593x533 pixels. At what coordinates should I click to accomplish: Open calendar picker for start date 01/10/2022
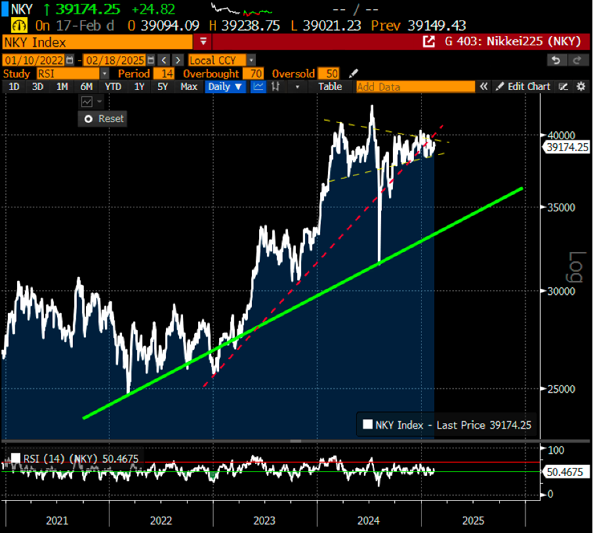coord(70,60)
